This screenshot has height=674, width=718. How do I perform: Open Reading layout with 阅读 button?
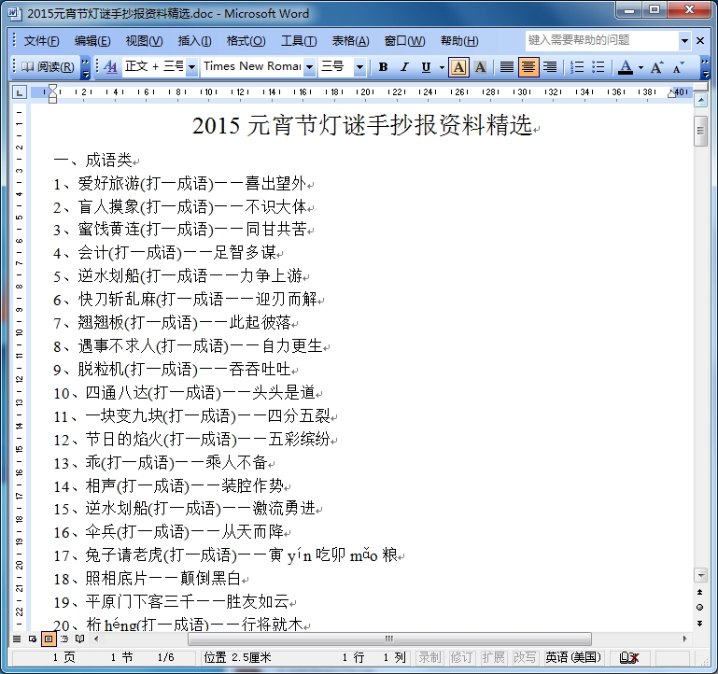[x=48, y=67]
